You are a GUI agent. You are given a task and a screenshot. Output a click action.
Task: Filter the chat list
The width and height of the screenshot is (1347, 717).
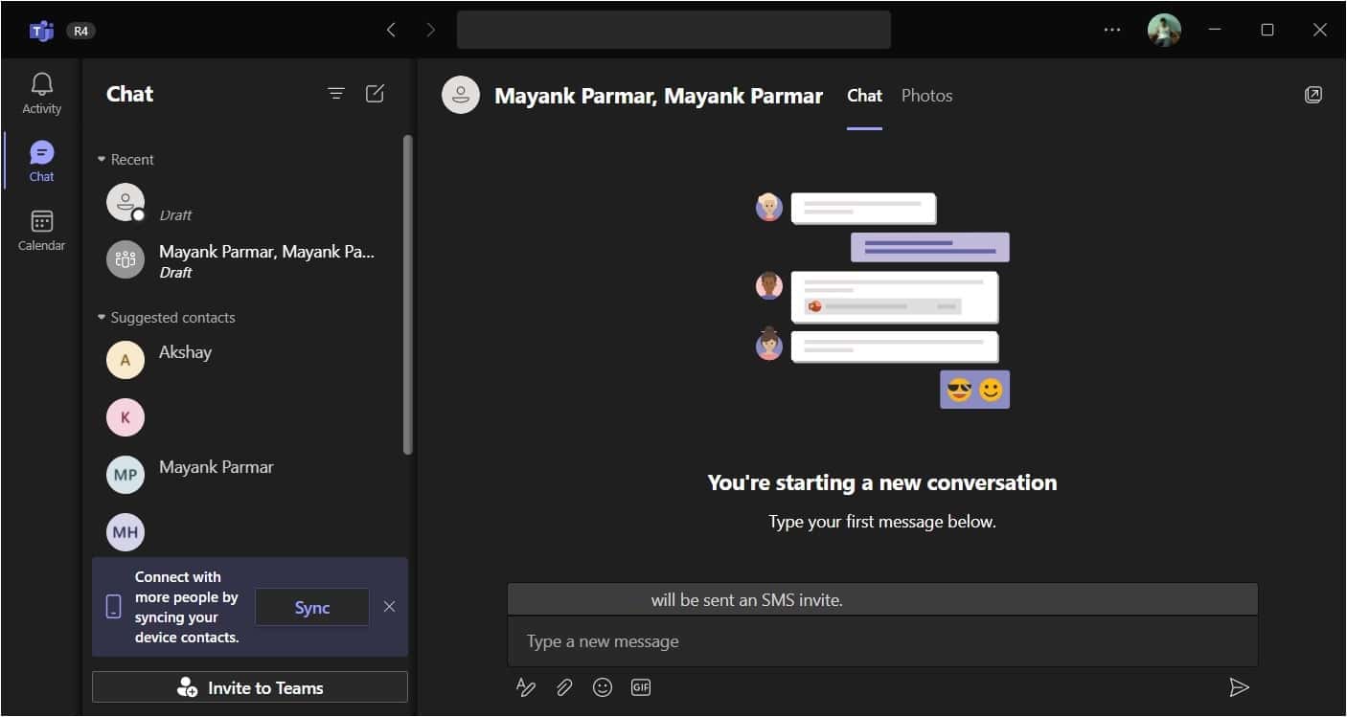coord(336,93)
